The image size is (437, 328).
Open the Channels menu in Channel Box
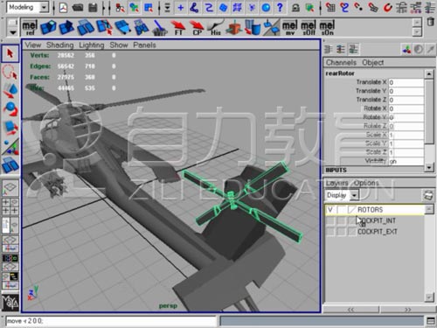click(341, 62)
